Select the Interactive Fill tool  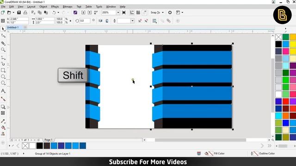3,128
